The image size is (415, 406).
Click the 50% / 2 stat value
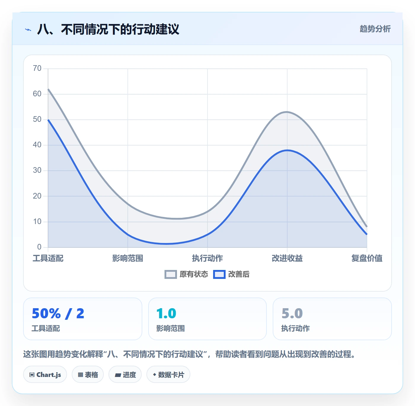58,314
